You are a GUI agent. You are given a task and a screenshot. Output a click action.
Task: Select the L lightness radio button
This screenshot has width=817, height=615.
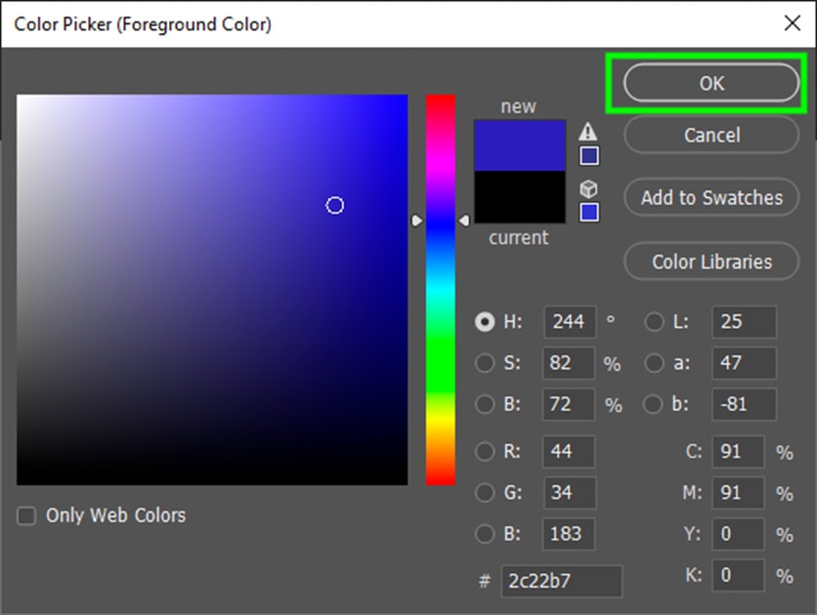coord(653,322)
